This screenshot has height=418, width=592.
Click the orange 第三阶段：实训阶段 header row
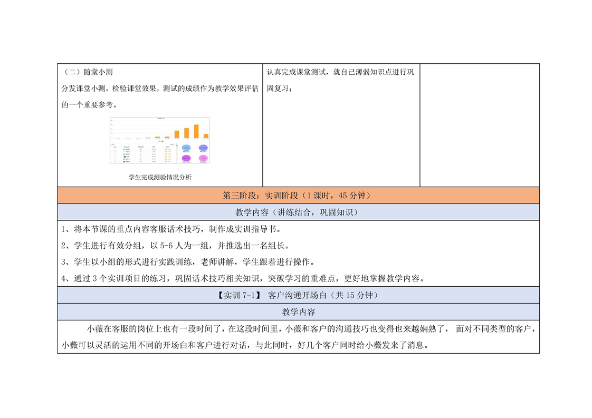pyautogui.click(x=298, y=195)
